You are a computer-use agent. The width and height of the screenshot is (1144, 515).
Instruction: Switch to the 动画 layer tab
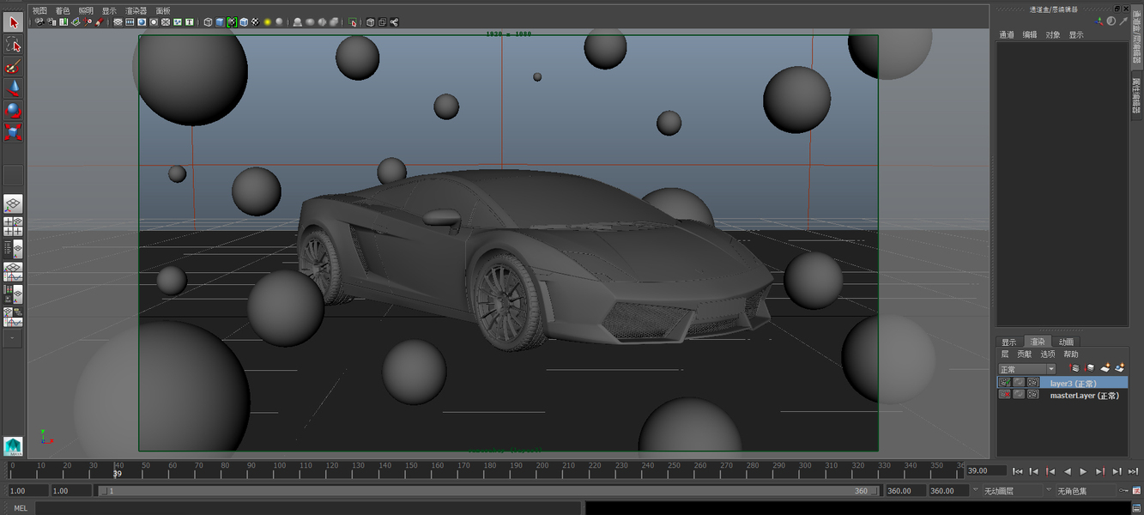click(x=1066, y=342)
